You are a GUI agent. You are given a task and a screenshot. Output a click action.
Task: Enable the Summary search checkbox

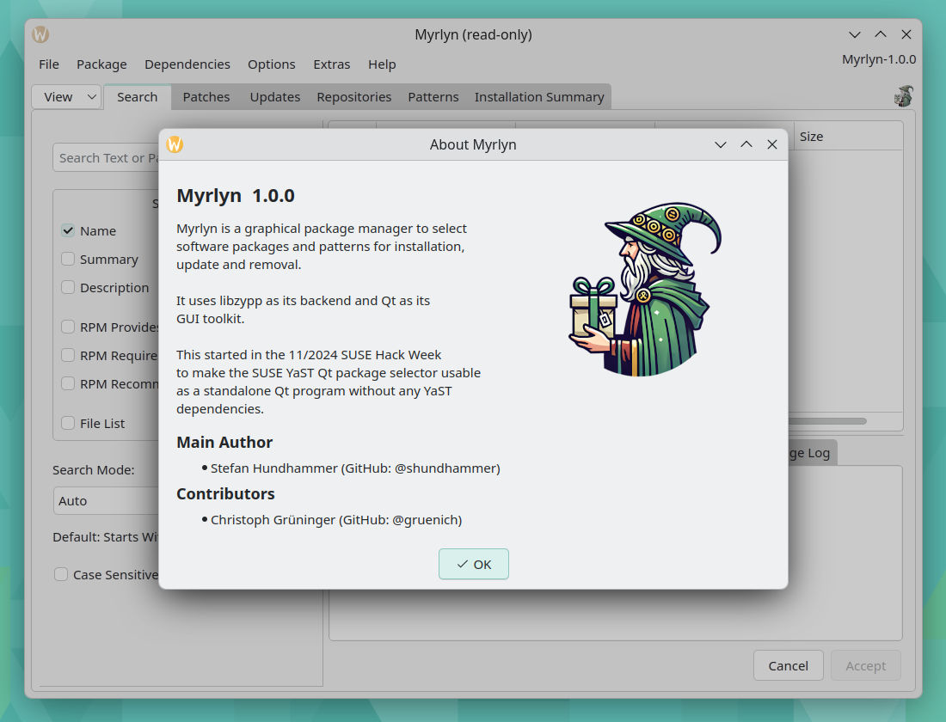[66, 259]
